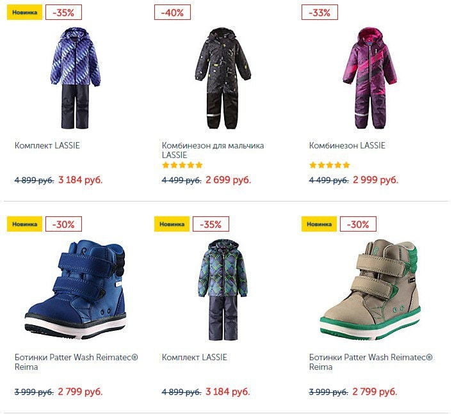Open the purple-pink LASSIE overall image
454x414 pixels.
[369, 78]
